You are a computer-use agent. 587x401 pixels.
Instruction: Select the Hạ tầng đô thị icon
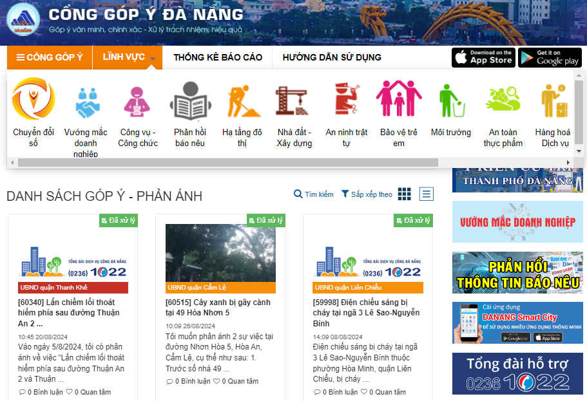(243, 101)
